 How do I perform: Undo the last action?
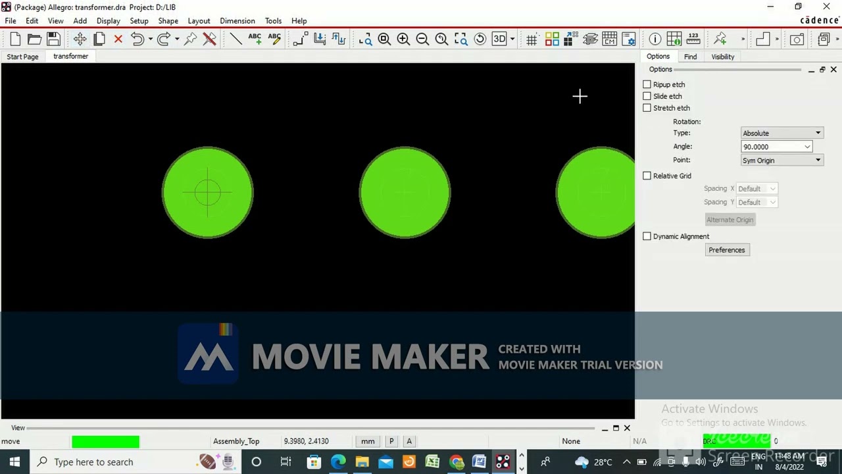(x=137, y=39)
